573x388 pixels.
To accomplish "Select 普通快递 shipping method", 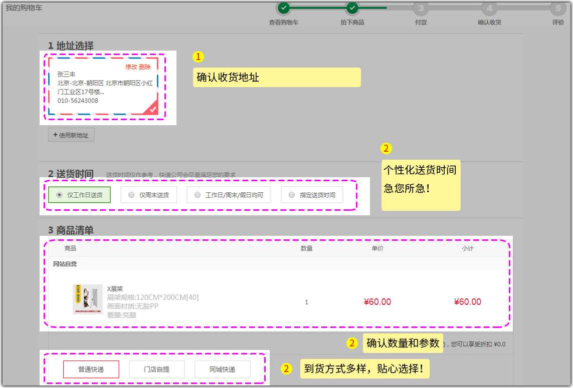I will [x=91, y=369].
